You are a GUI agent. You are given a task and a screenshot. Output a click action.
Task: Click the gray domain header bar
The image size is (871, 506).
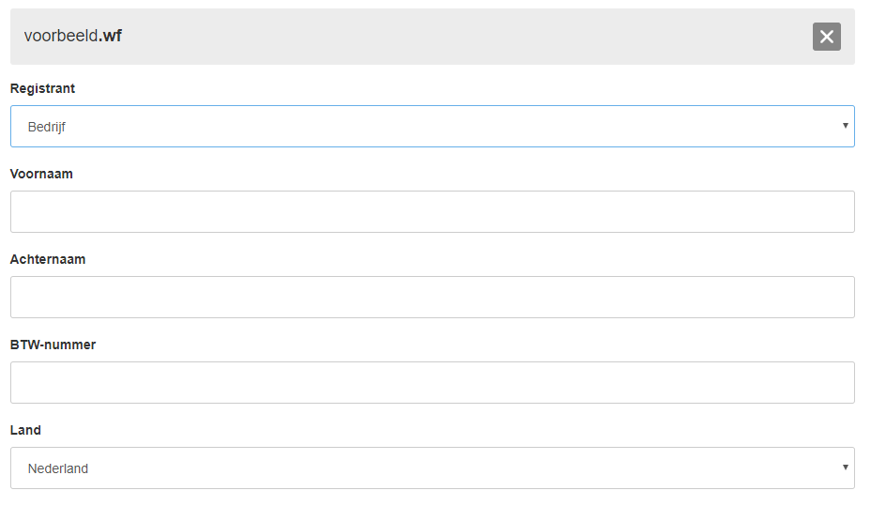coord(432,37)
